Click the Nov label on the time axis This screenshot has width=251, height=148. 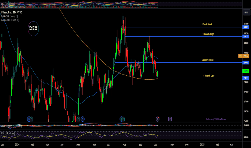172,145
